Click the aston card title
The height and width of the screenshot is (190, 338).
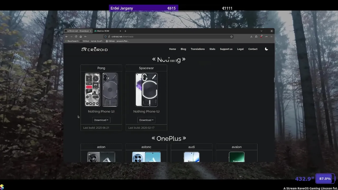[x=101, y=147]
